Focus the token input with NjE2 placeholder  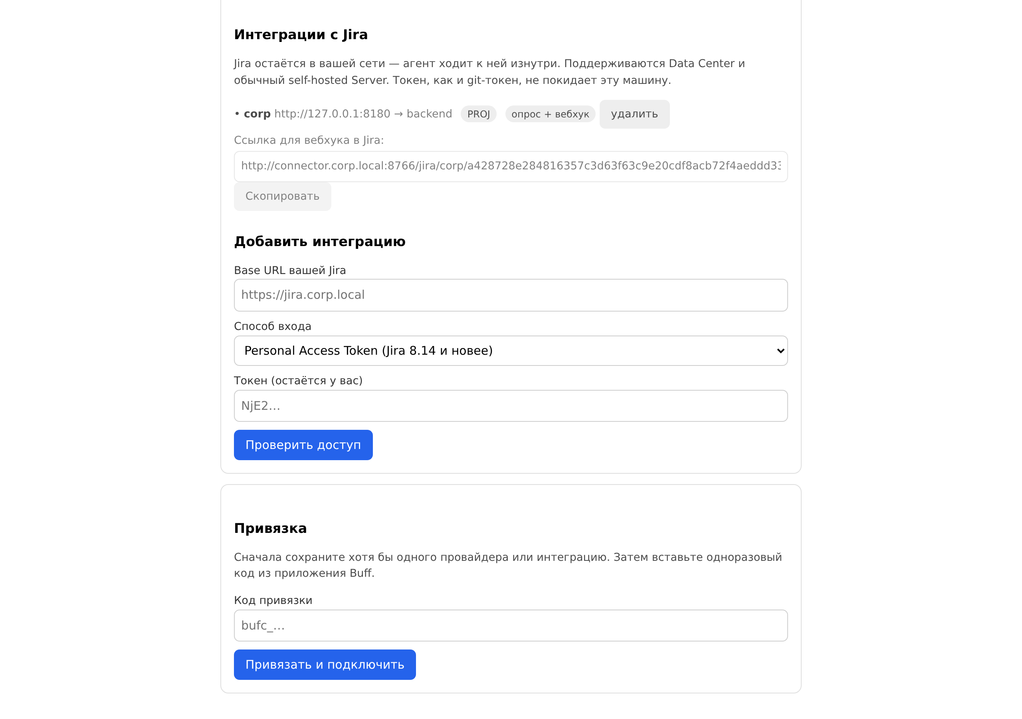511,405
